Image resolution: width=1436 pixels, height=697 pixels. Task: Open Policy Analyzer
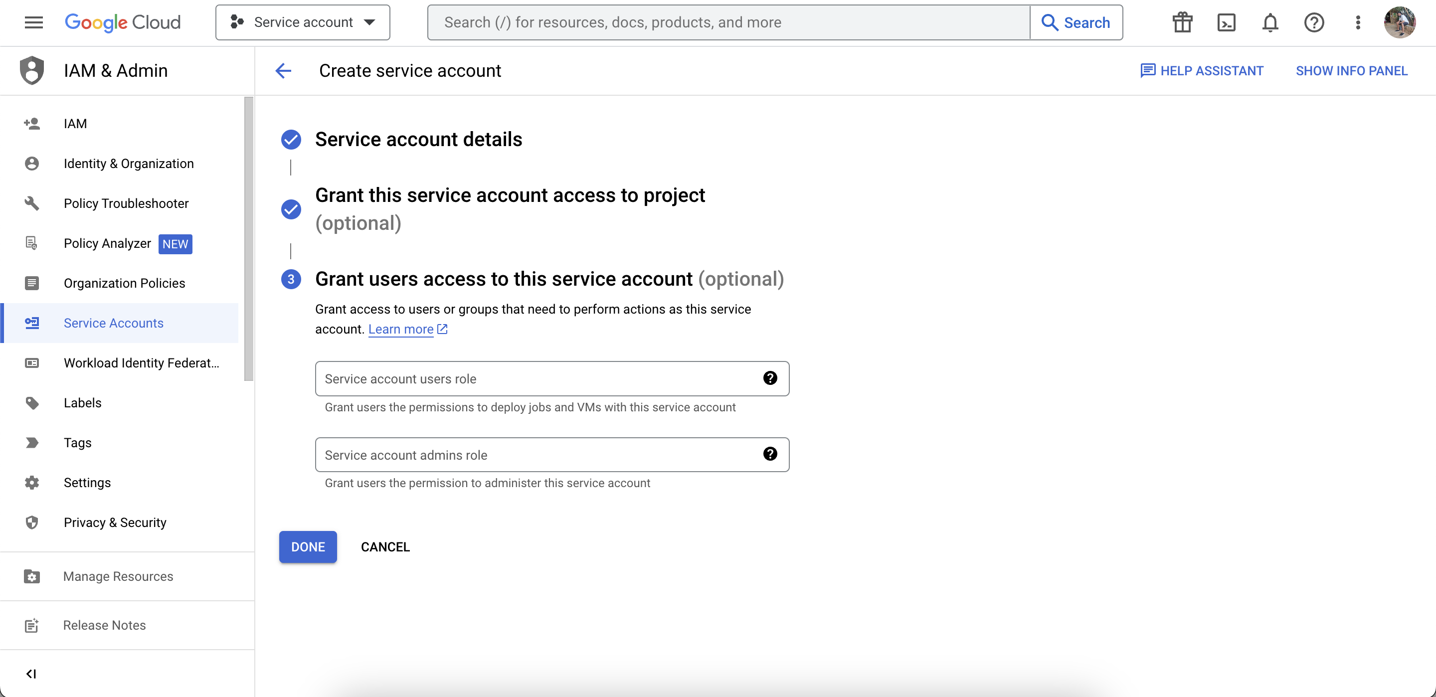(x=119, y=243)
